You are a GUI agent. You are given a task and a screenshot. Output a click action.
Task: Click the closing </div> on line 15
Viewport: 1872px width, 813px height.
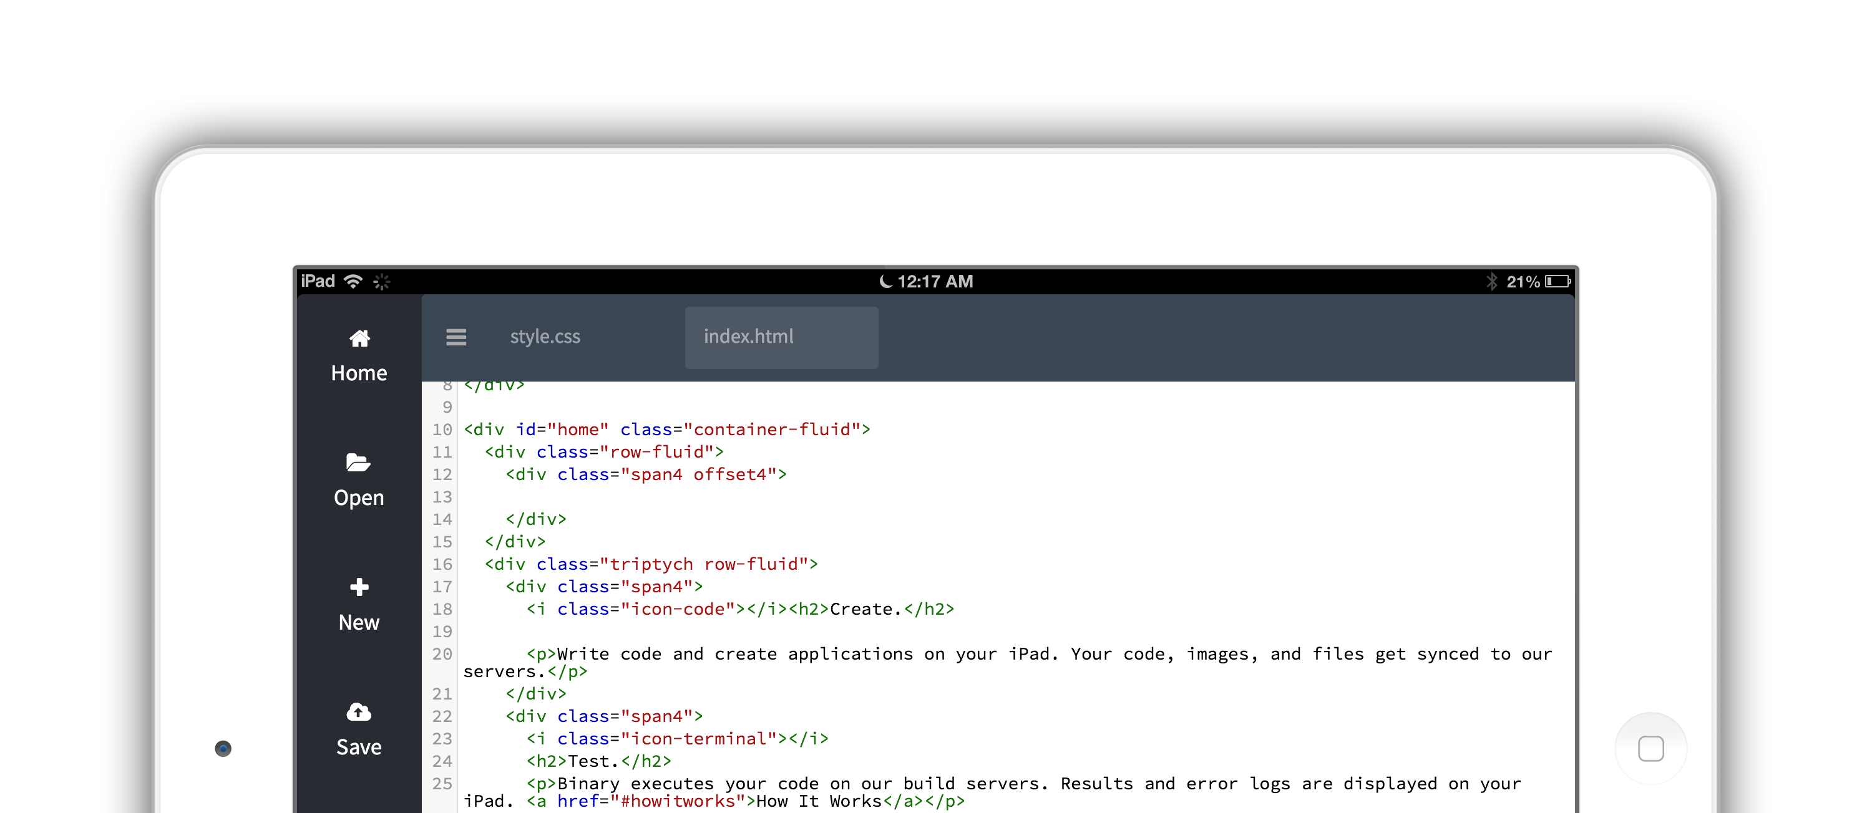515,542
